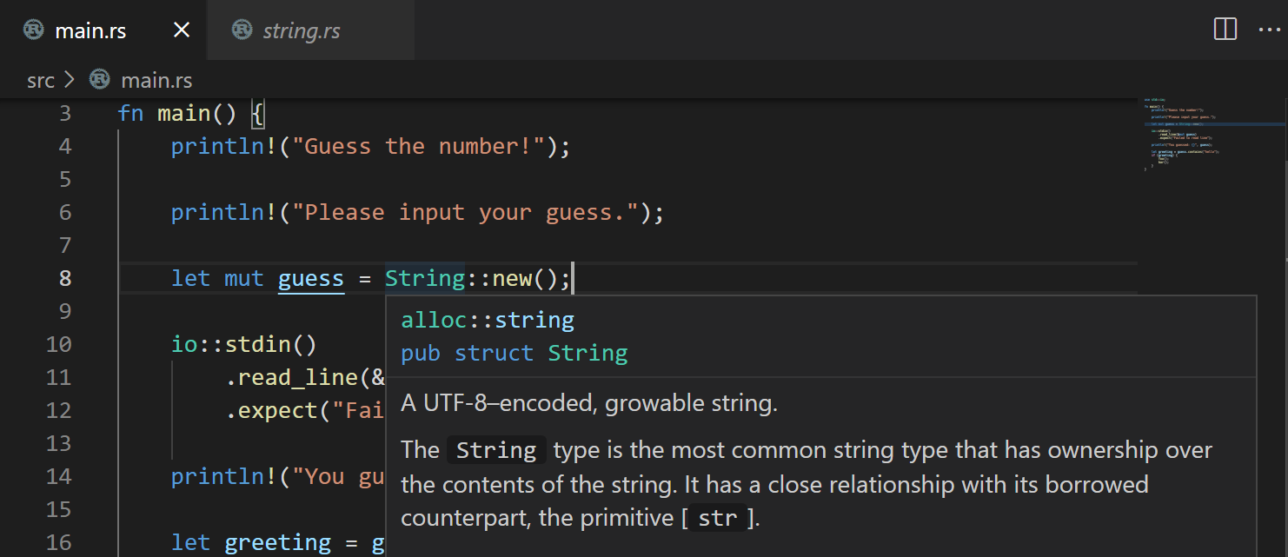This screenshot has width=1288, height=557.
Task: Open the split editor icon
Action: click(x=1225, y=29)
